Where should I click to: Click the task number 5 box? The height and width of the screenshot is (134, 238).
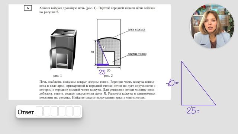tap(28, 8)
